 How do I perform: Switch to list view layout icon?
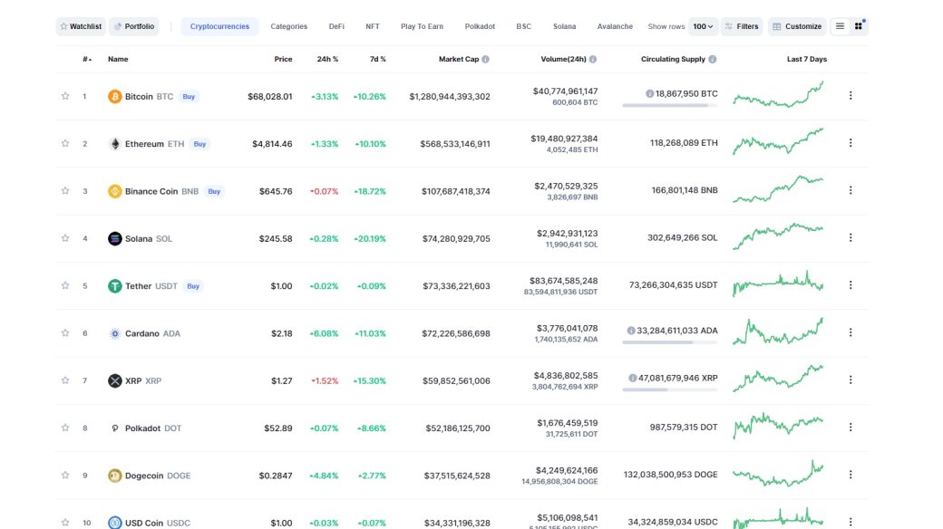841,26
